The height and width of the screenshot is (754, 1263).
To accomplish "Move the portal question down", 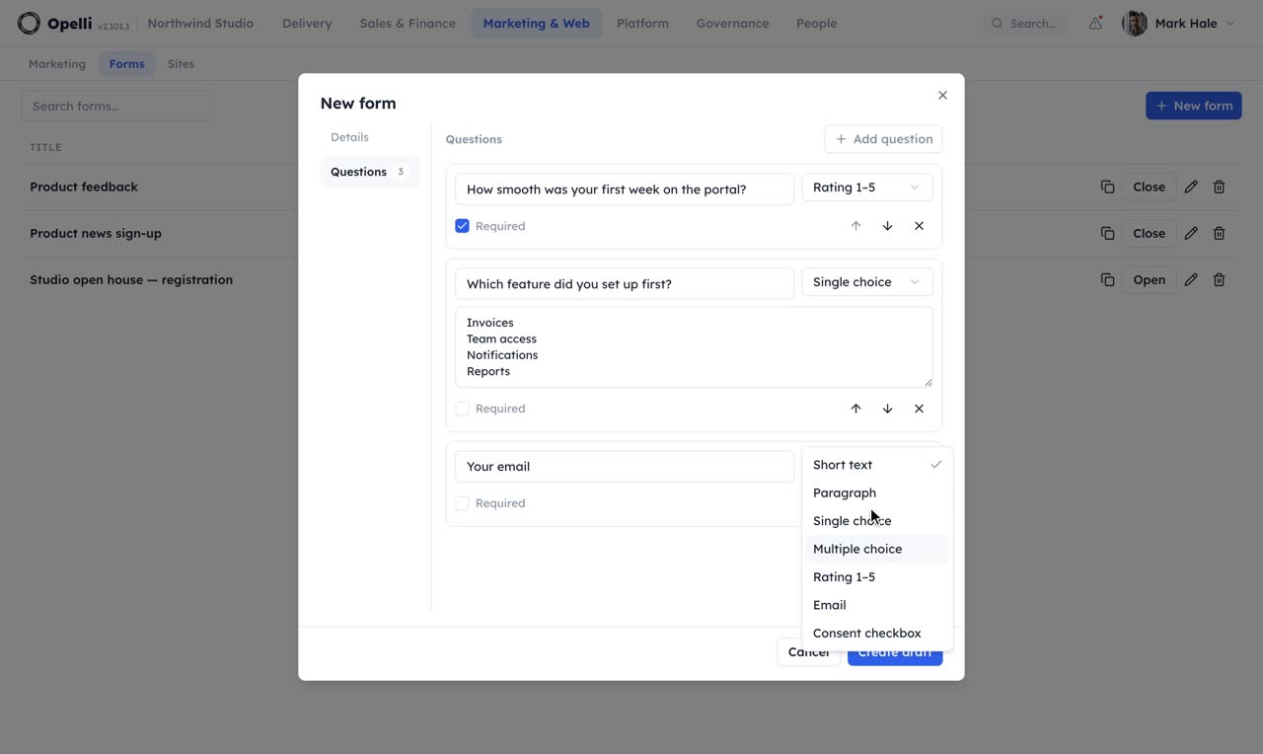I will (x=887, y=226).
